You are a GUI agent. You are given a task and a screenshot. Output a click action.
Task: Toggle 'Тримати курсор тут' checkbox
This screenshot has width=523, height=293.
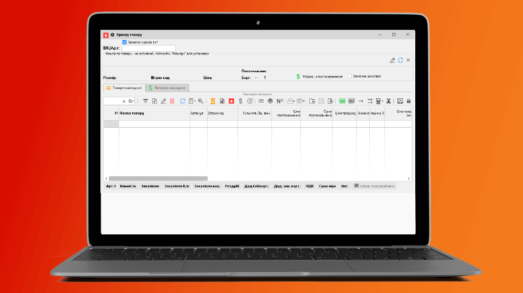tap(124, 42)
